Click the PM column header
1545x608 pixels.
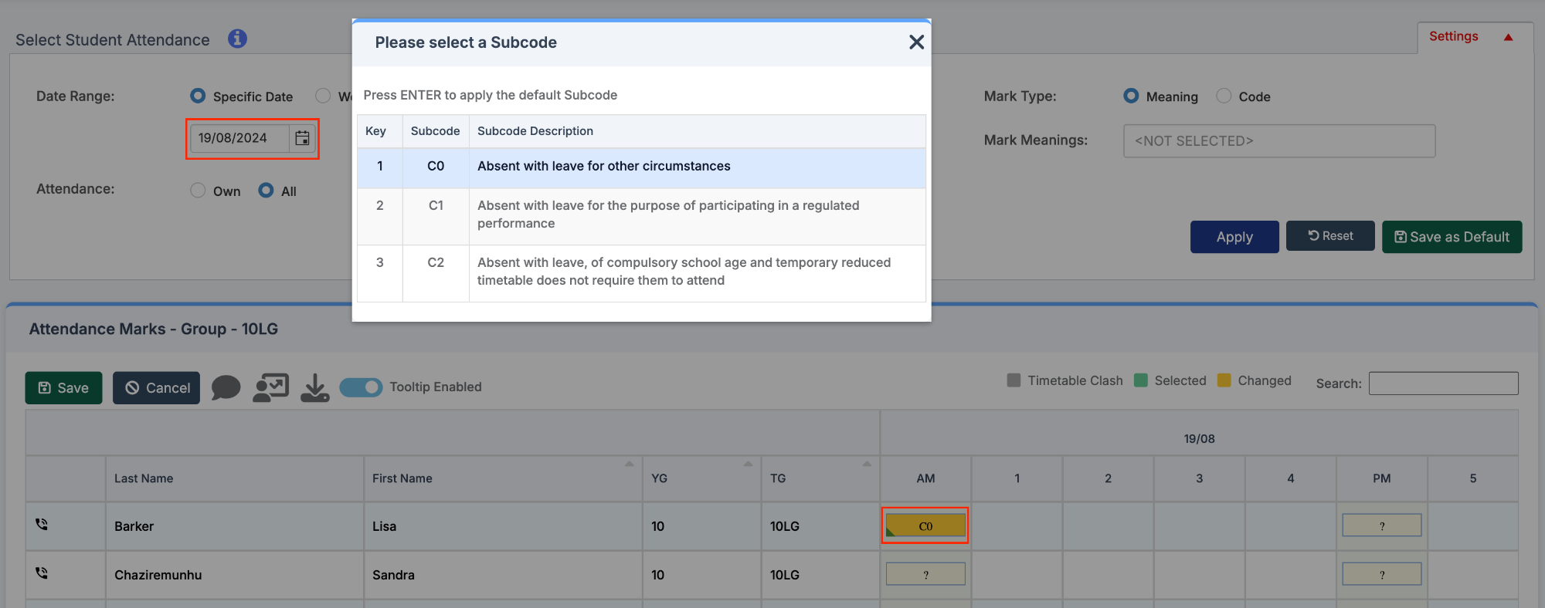click(x=1382, y=478)
